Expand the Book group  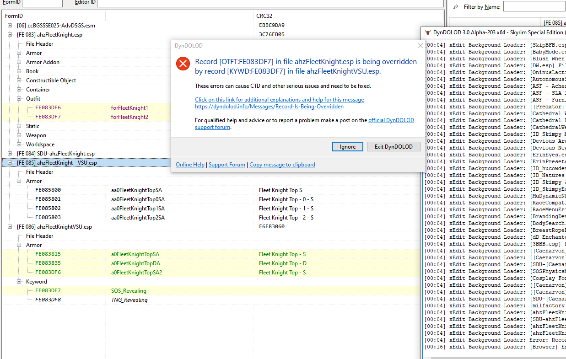[x=19, y=71]
